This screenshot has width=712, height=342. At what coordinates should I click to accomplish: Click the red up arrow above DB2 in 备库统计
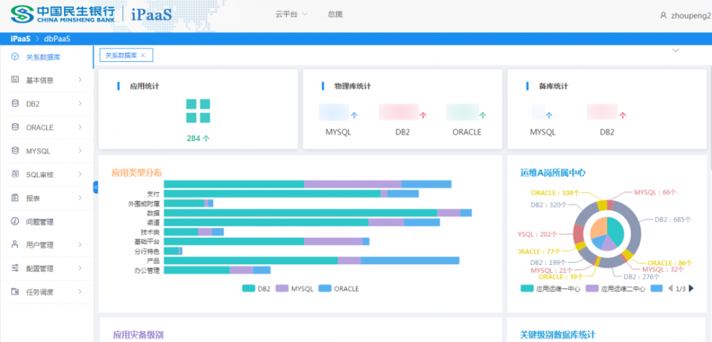coord(622,115)
